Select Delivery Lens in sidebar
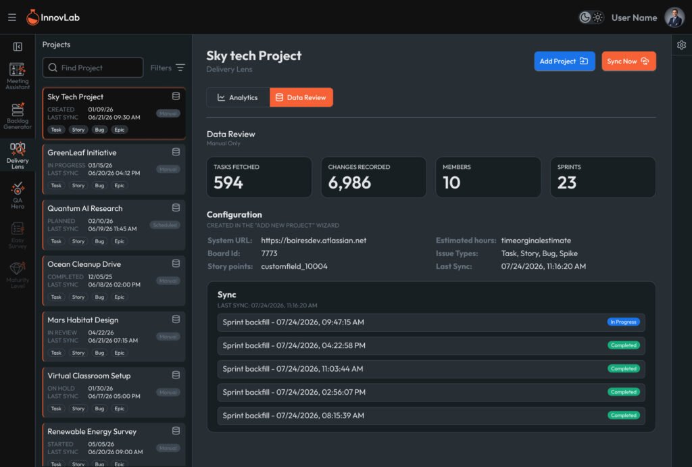This screenshot has width=692, height=467. (x=18, y=155)
